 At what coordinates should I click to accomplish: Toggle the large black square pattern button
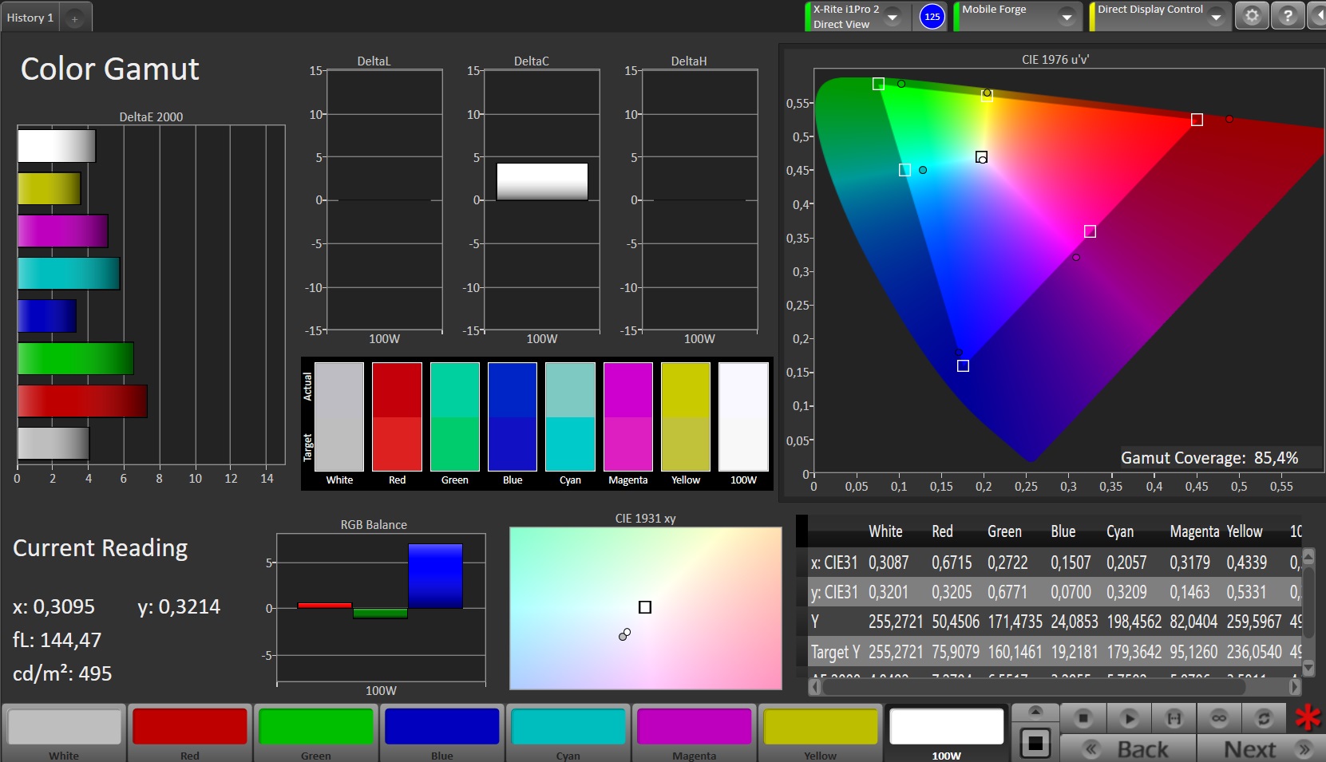click(x=1035, y=744)
